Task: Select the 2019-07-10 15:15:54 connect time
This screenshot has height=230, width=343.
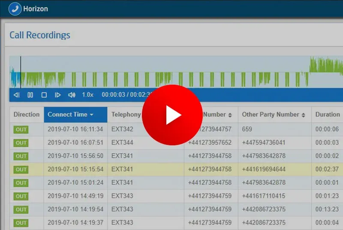Action: pos(75,169)
